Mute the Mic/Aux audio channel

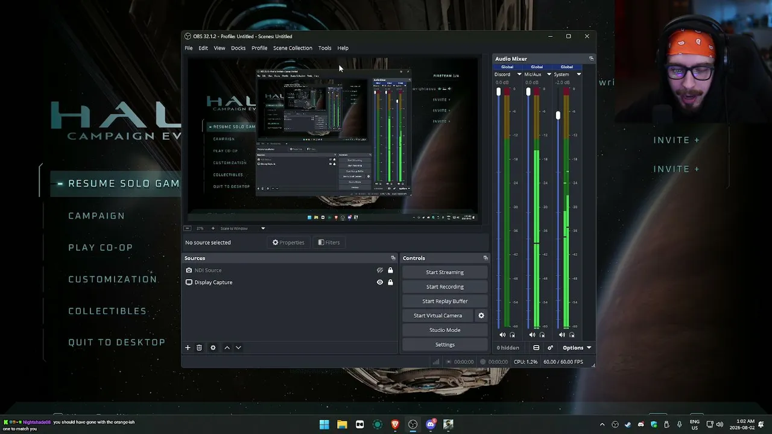532,335
